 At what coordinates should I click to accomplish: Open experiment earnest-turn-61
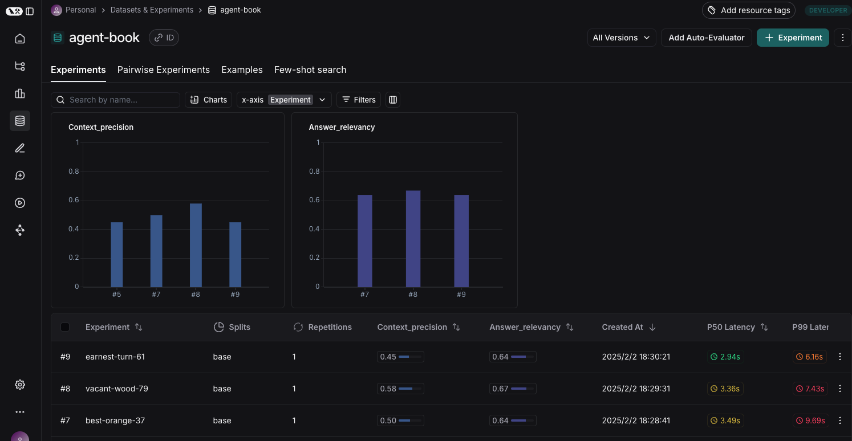115,357
